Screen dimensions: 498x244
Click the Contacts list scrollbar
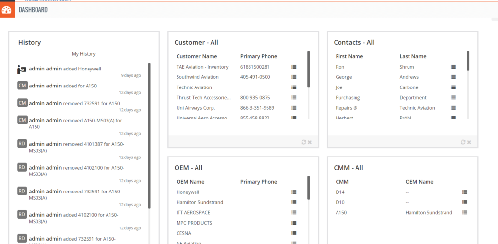468,61
